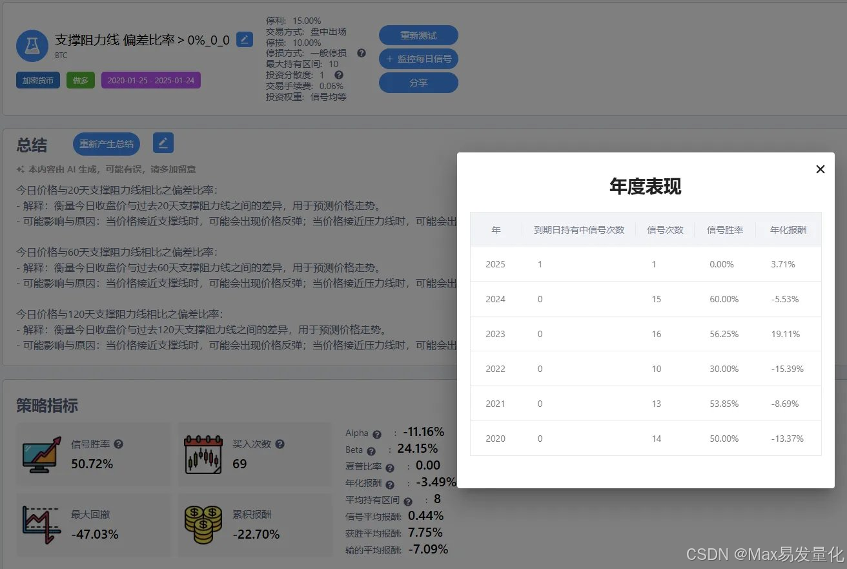Select the 2023 row year cell
847x569 pixels.
click(x=496, y=334)
